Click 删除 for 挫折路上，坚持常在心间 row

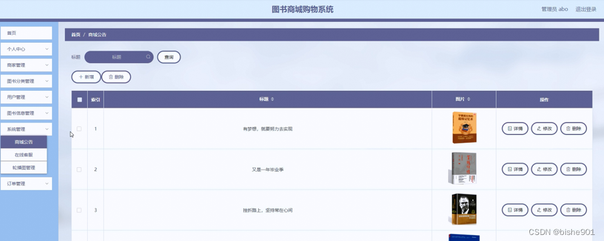pos(574,210)
